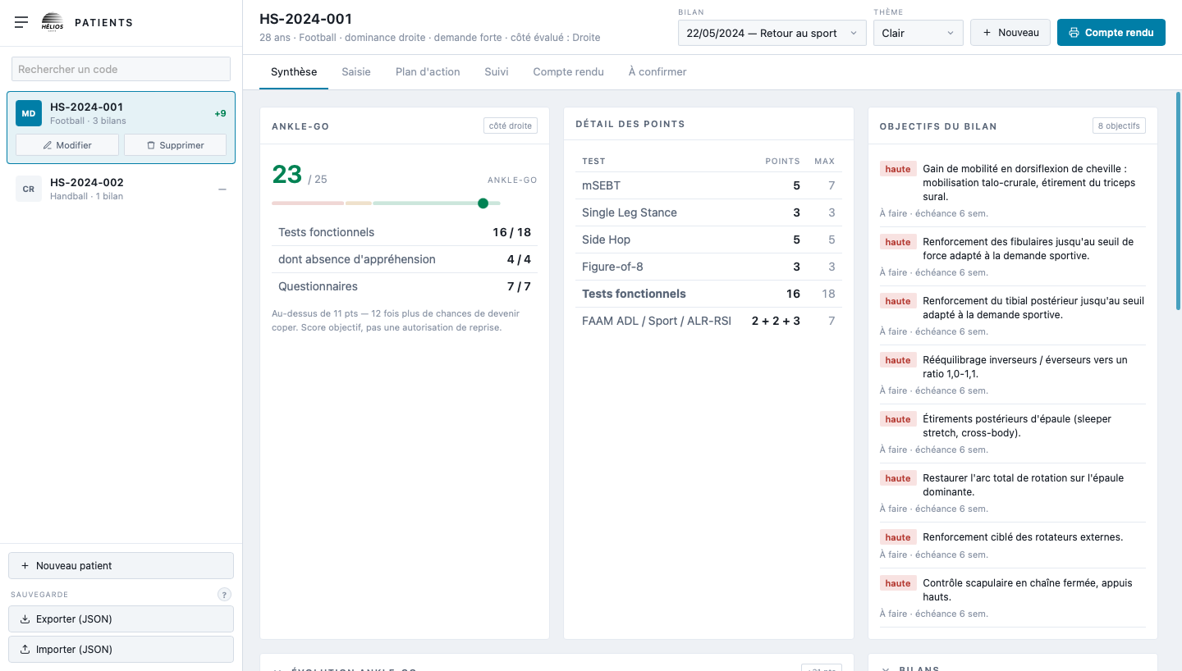This screenshot has height=671, width=1182.
Task: Click the Tests fonctionnels 16 / 18 row
Action: click(x=405, y=232)
